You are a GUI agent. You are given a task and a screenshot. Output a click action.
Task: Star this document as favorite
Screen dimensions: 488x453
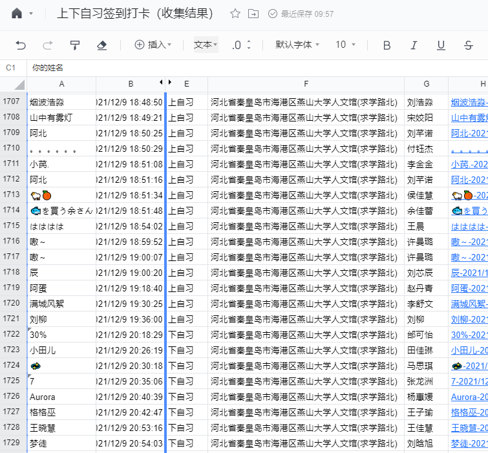click(x=235, y=14)
